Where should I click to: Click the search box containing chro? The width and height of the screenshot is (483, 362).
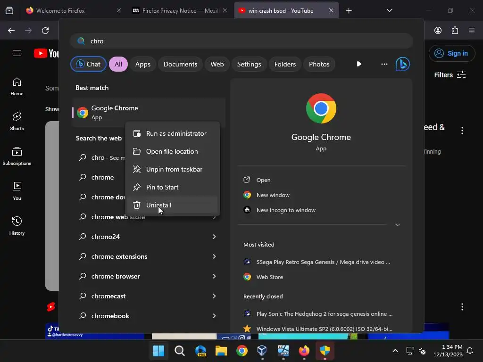click(x=241, y=41)
